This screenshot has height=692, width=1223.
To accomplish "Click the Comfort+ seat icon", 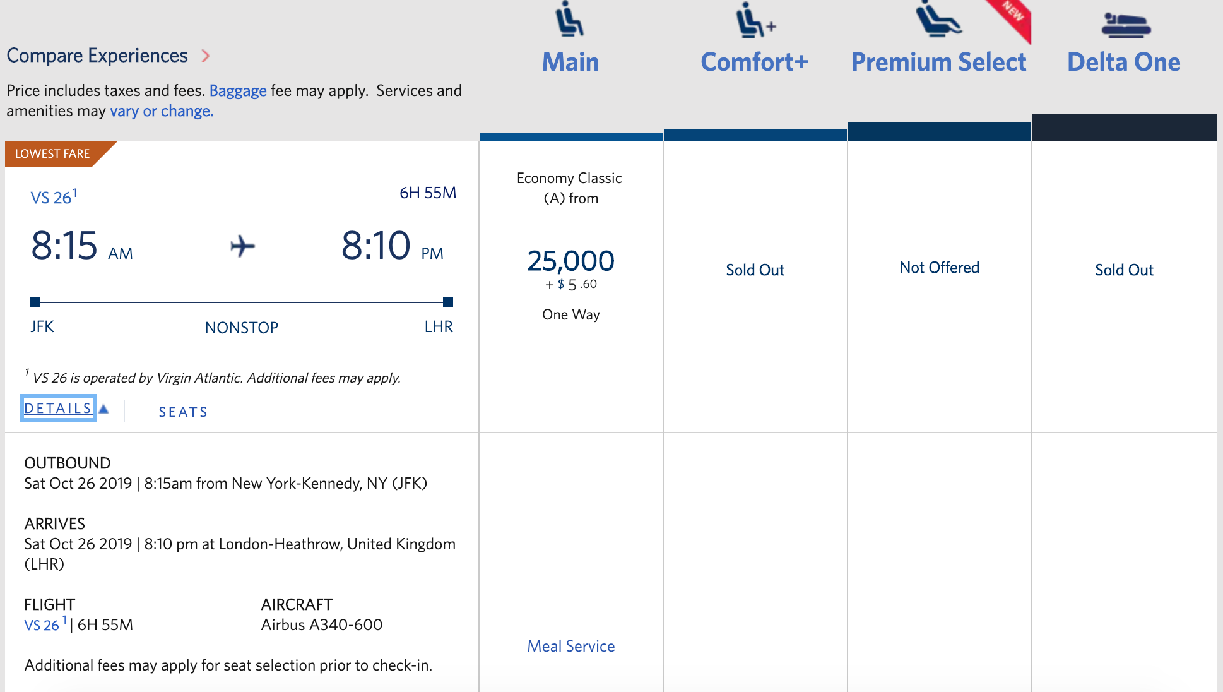I will [x=753, y=20].
